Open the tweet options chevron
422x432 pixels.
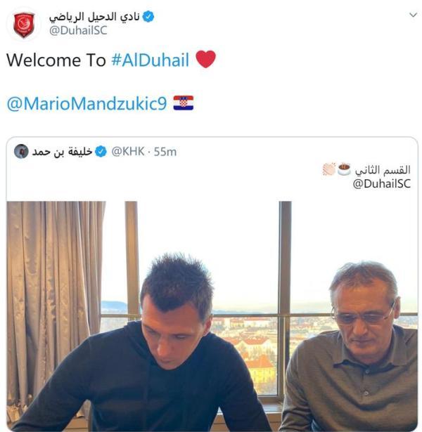[413, 15]
